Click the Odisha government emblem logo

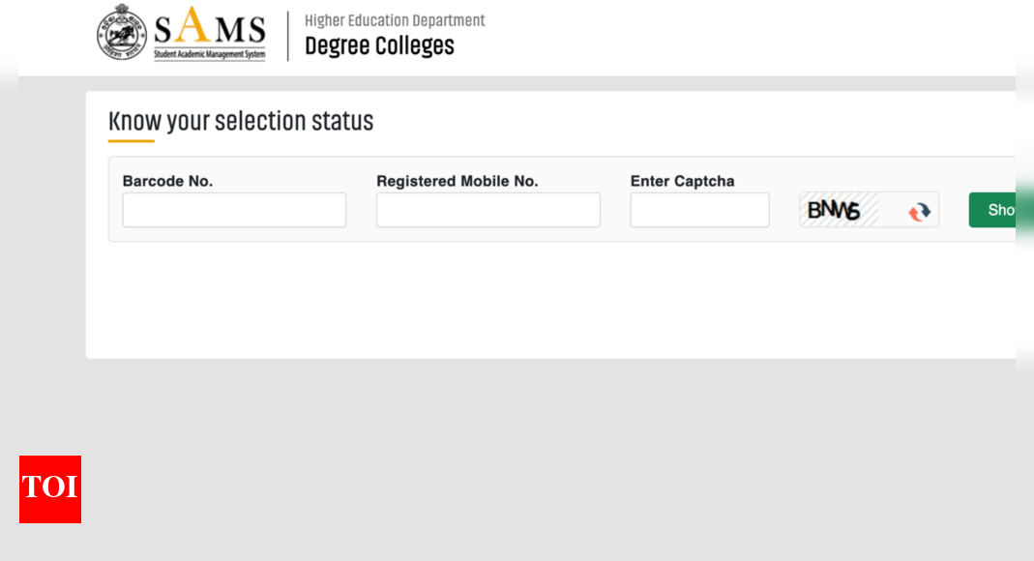pyautogui.click(x=122, y=32)
